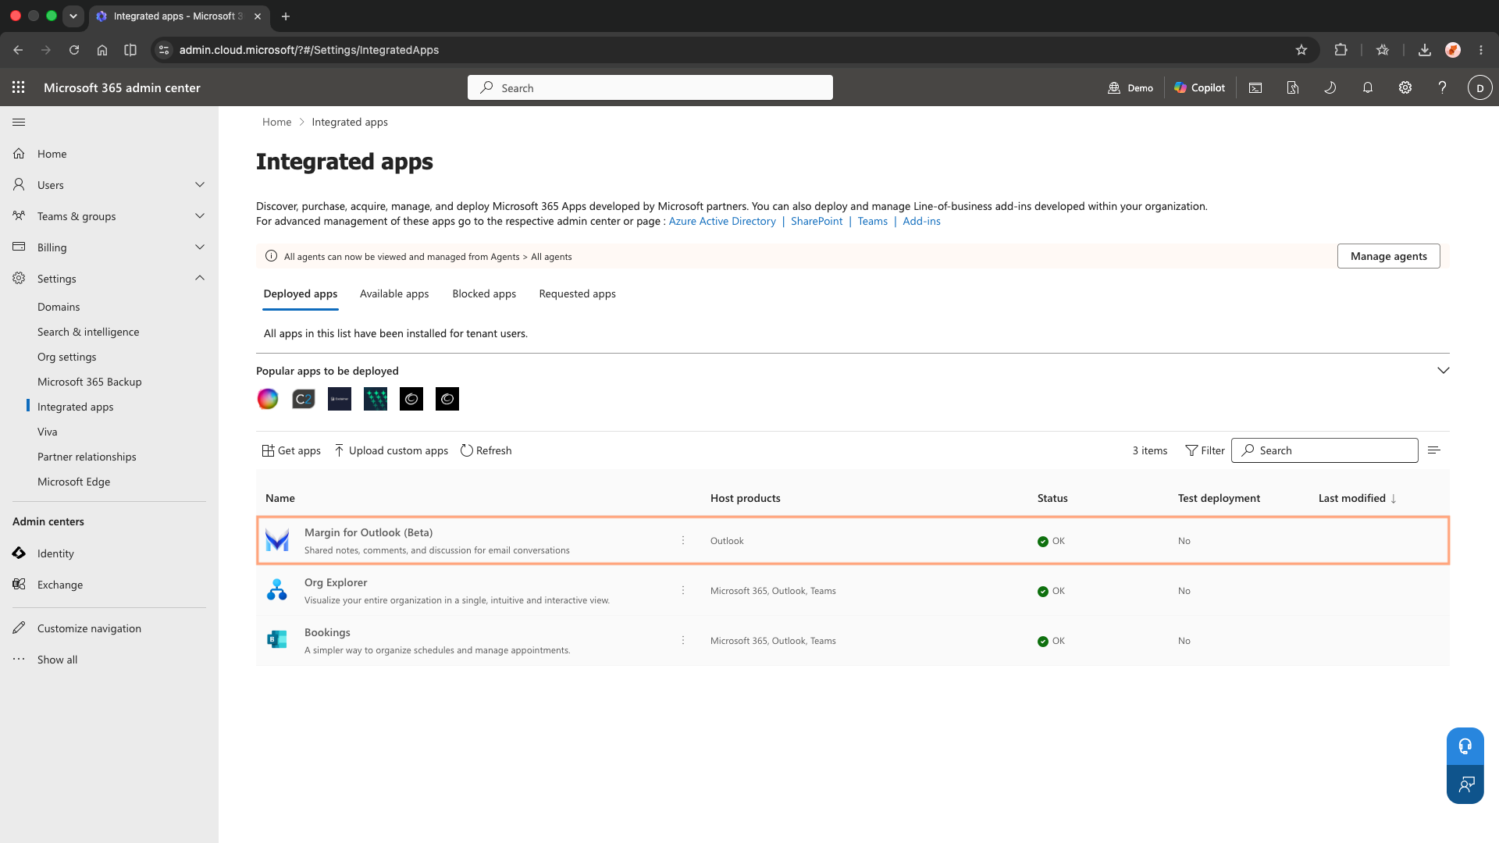Go to Home breadcrumb
1499x843 pixels.
pyautogui.click(x=276, y=122)
